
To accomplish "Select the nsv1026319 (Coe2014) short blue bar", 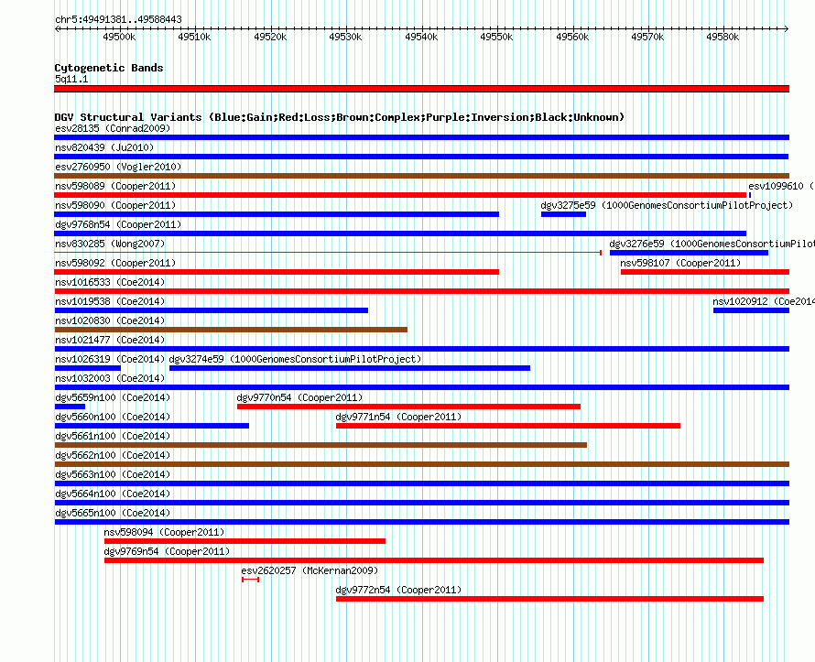I will click(x=87, y=368).
